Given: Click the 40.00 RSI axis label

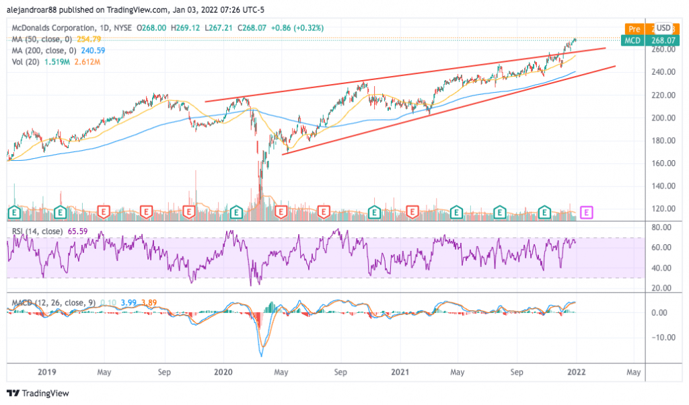Looking at the screenshot, I should [661, 268].
